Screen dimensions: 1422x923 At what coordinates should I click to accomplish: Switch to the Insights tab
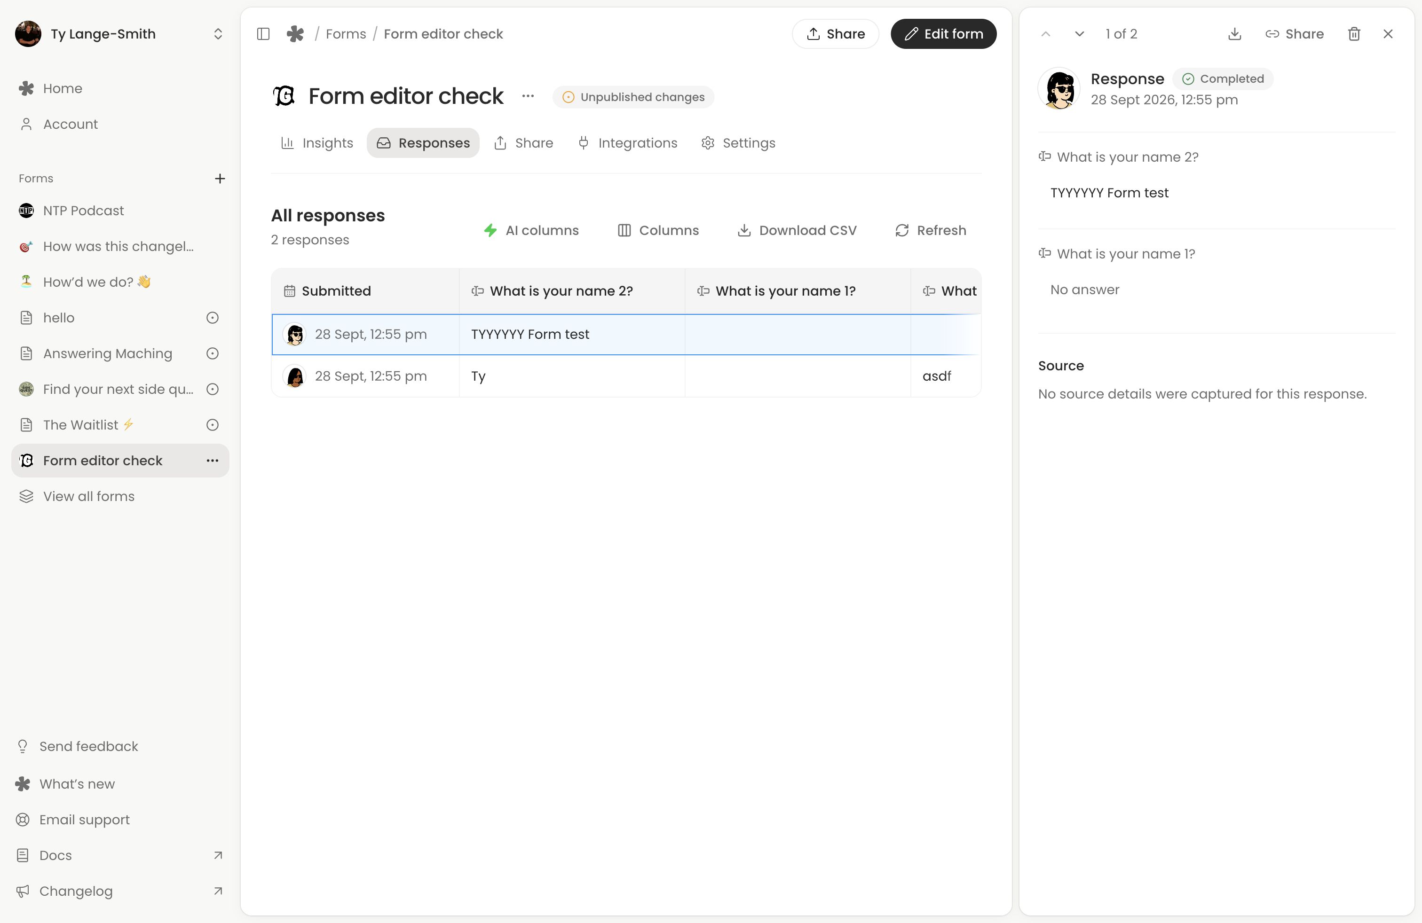[317, 143]
